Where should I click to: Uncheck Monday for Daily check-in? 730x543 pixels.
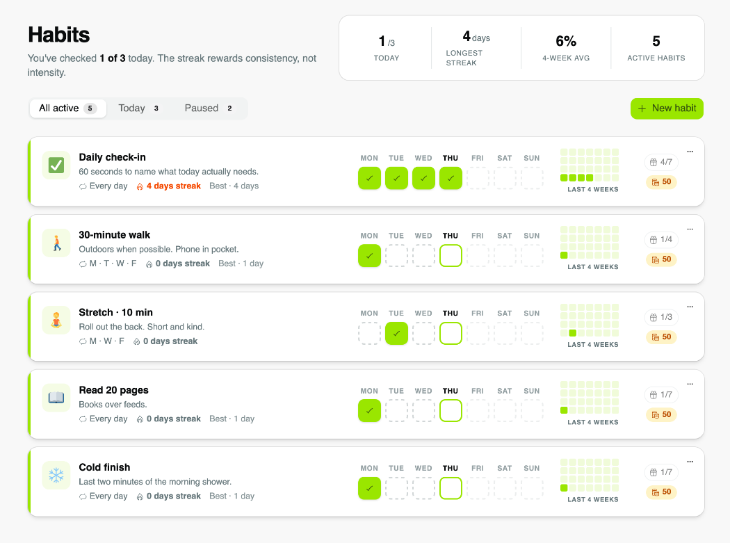tap(370, 179)
